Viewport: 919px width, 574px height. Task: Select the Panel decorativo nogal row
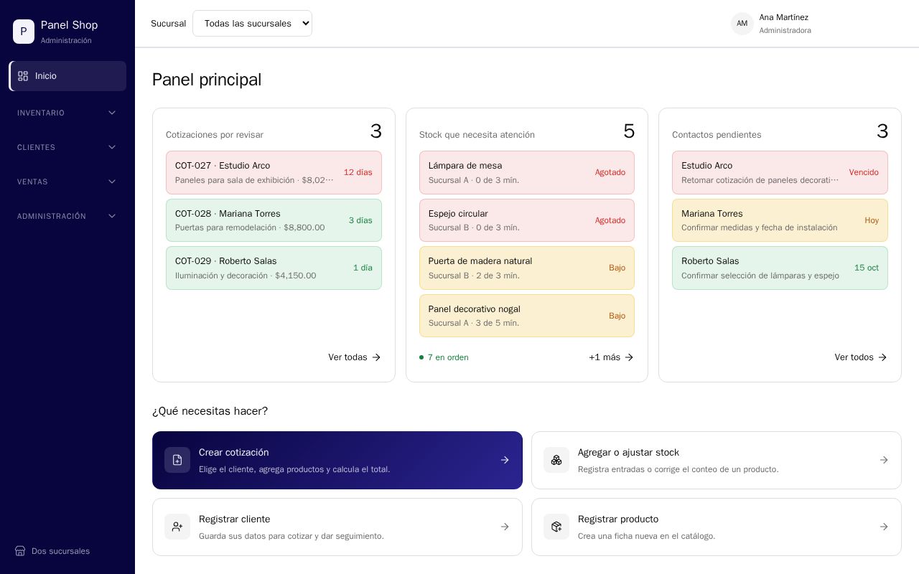[x=527, y=316]
